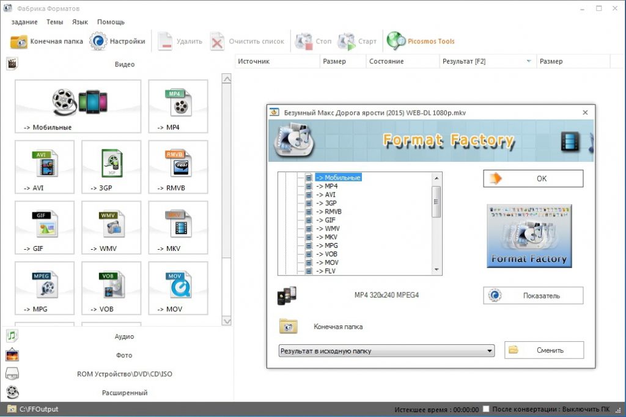This screenshot has width=626, height=417.
Task: Click the Фото section picture icon
Action: click(12, 355)
